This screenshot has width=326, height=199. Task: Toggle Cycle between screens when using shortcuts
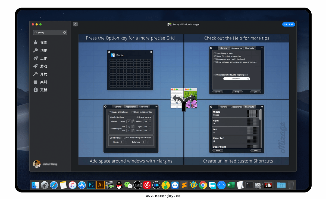coord(215,62)
